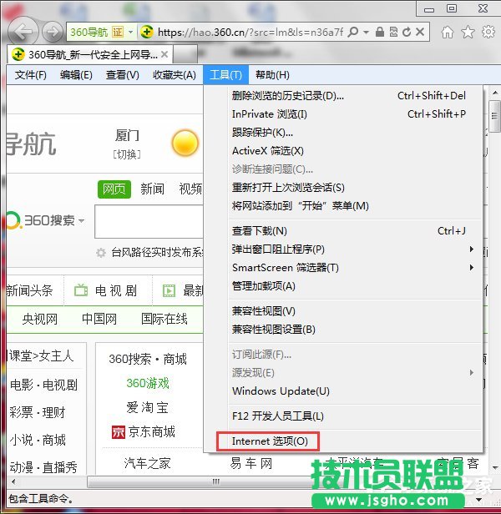Click the 工具(T) menu header

click(x=225, y=75)
